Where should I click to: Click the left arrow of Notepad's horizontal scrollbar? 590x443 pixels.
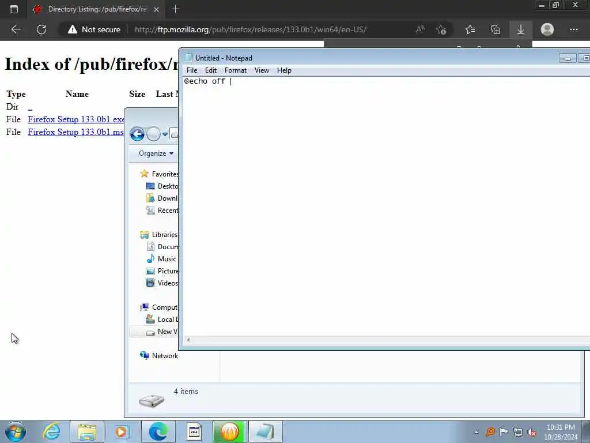[188, 340]
